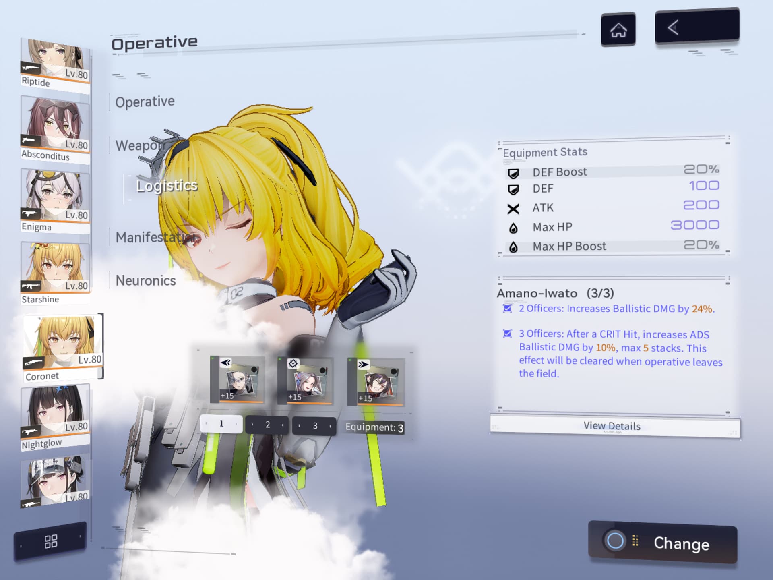Toggle 3 Officers set bonus checkbox
Image resolution: width=773 pixels, height=580 pixels.
pyautogui.click(x=507, y=333)
